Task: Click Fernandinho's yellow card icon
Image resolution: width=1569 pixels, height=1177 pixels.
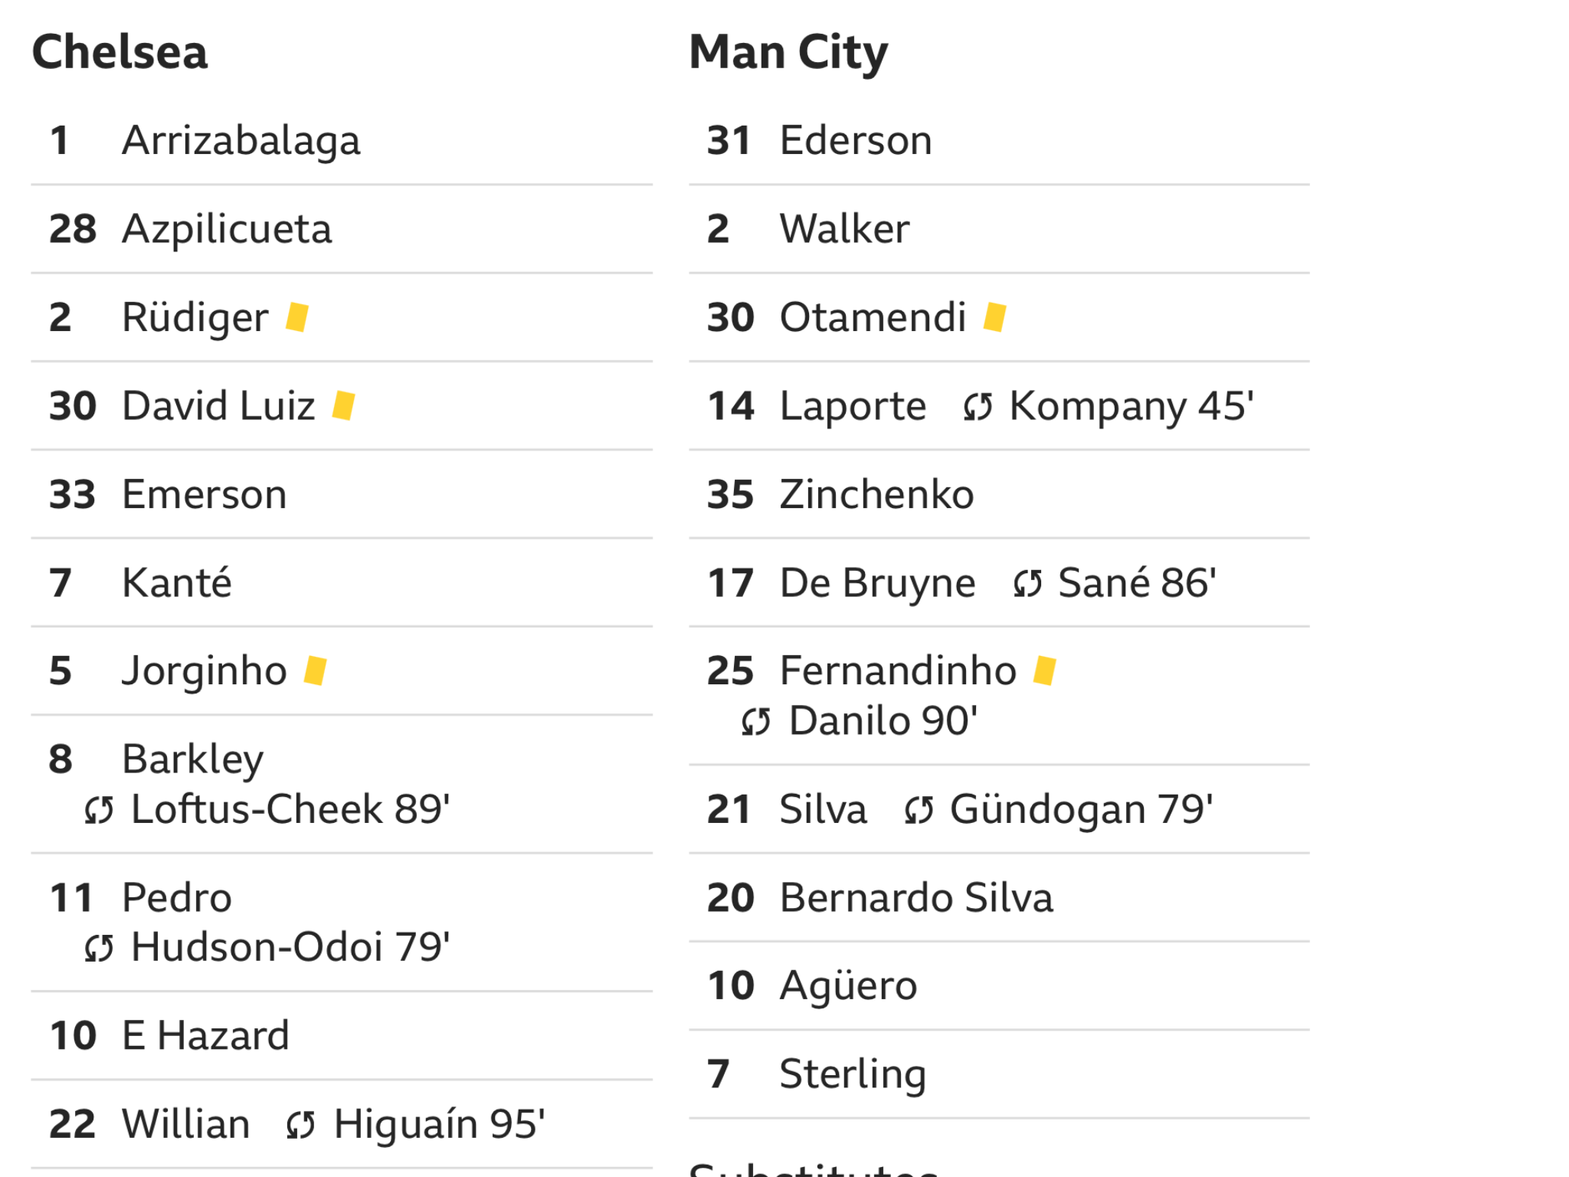Action: (1045, 670)
